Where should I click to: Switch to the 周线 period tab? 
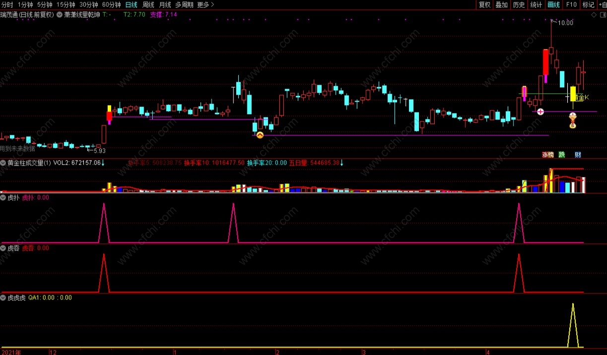(x=148, y=5)
